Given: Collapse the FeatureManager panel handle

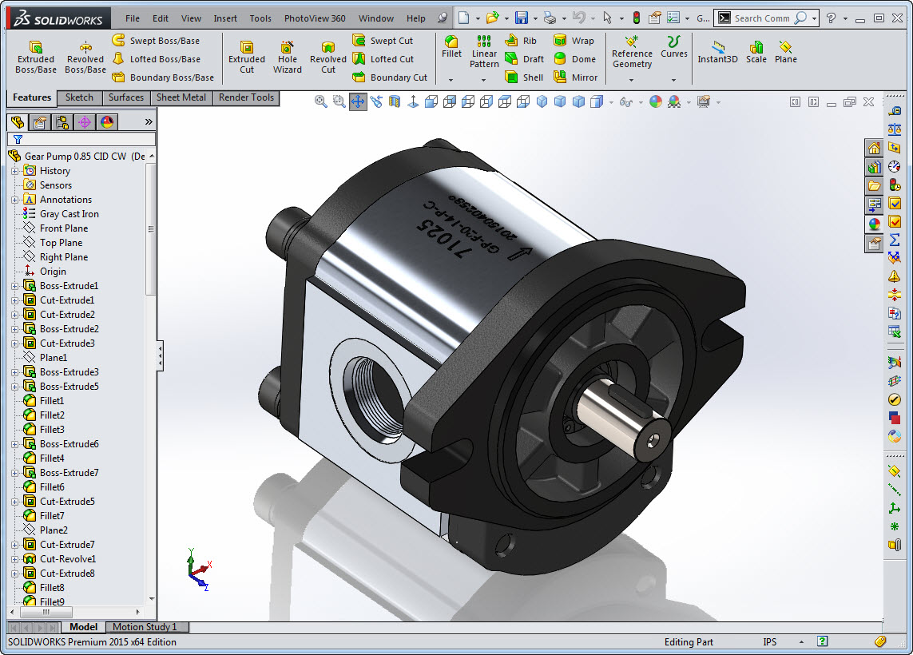Looking at the screenshot, I should [x=160, y=355].
